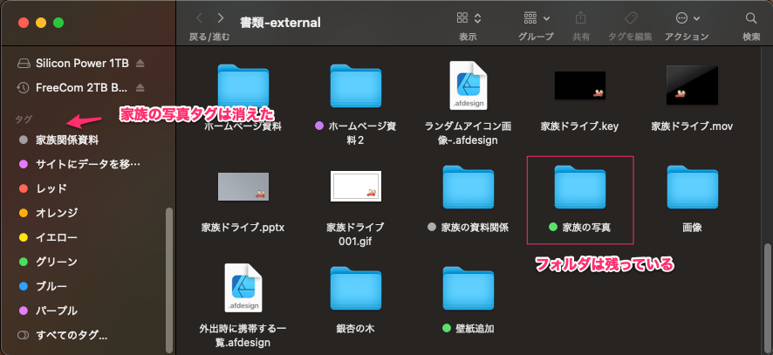773x355 pixels.
Task: Open the Group dropdown menu
Action: tap(536, 18)
